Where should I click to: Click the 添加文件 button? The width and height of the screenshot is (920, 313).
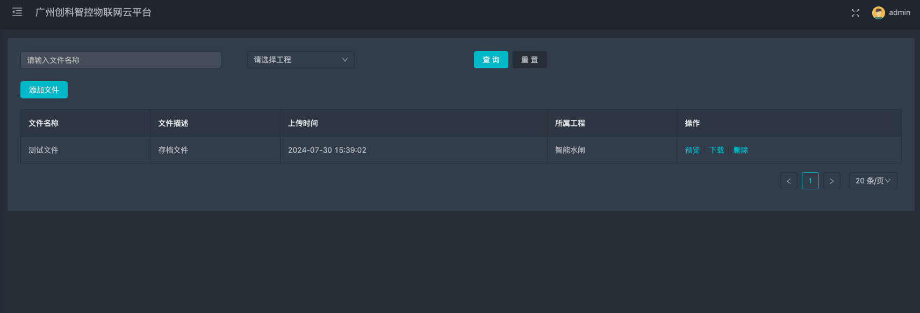click(x=44, y=90)
